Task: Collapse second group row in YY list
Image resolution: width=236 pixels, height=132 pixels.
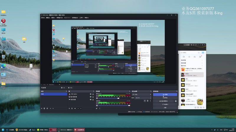Action: (x=202, y=63)
